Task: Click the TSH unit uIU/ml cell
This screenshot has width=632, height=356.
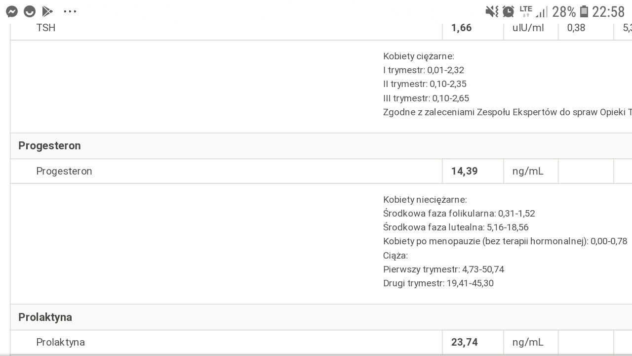Action: pos(528,28)
